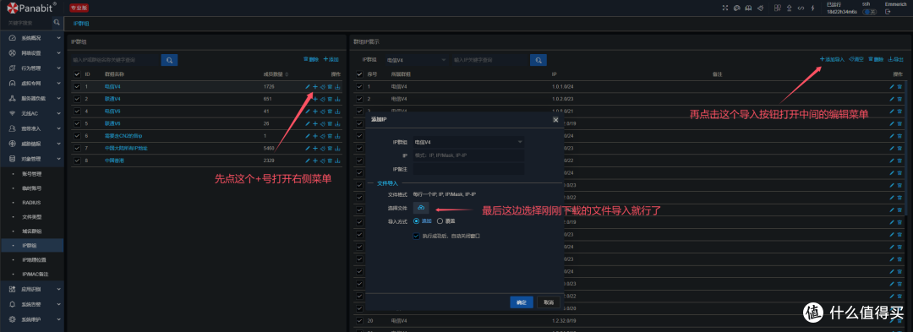Click the edit pencil icon for 中国香港 group

[x=308, y=161]
